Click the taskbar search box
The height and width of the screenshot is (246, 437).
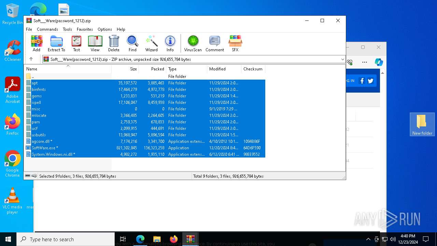66,239
